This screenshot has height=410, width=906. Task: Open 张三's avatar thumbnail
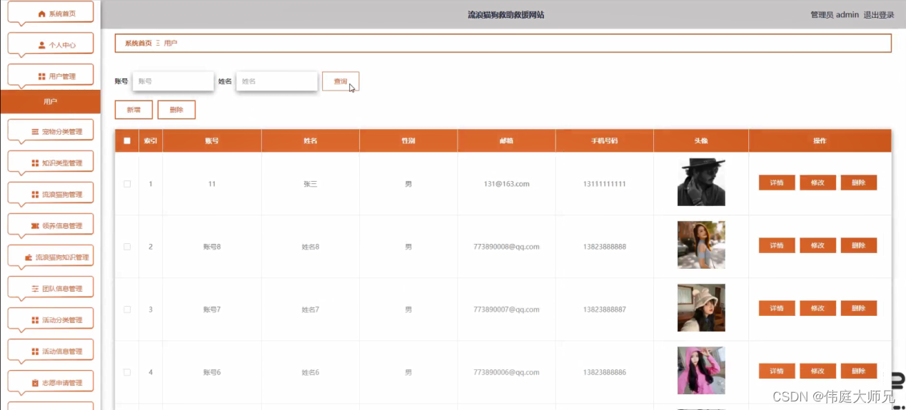coord(701,182)
